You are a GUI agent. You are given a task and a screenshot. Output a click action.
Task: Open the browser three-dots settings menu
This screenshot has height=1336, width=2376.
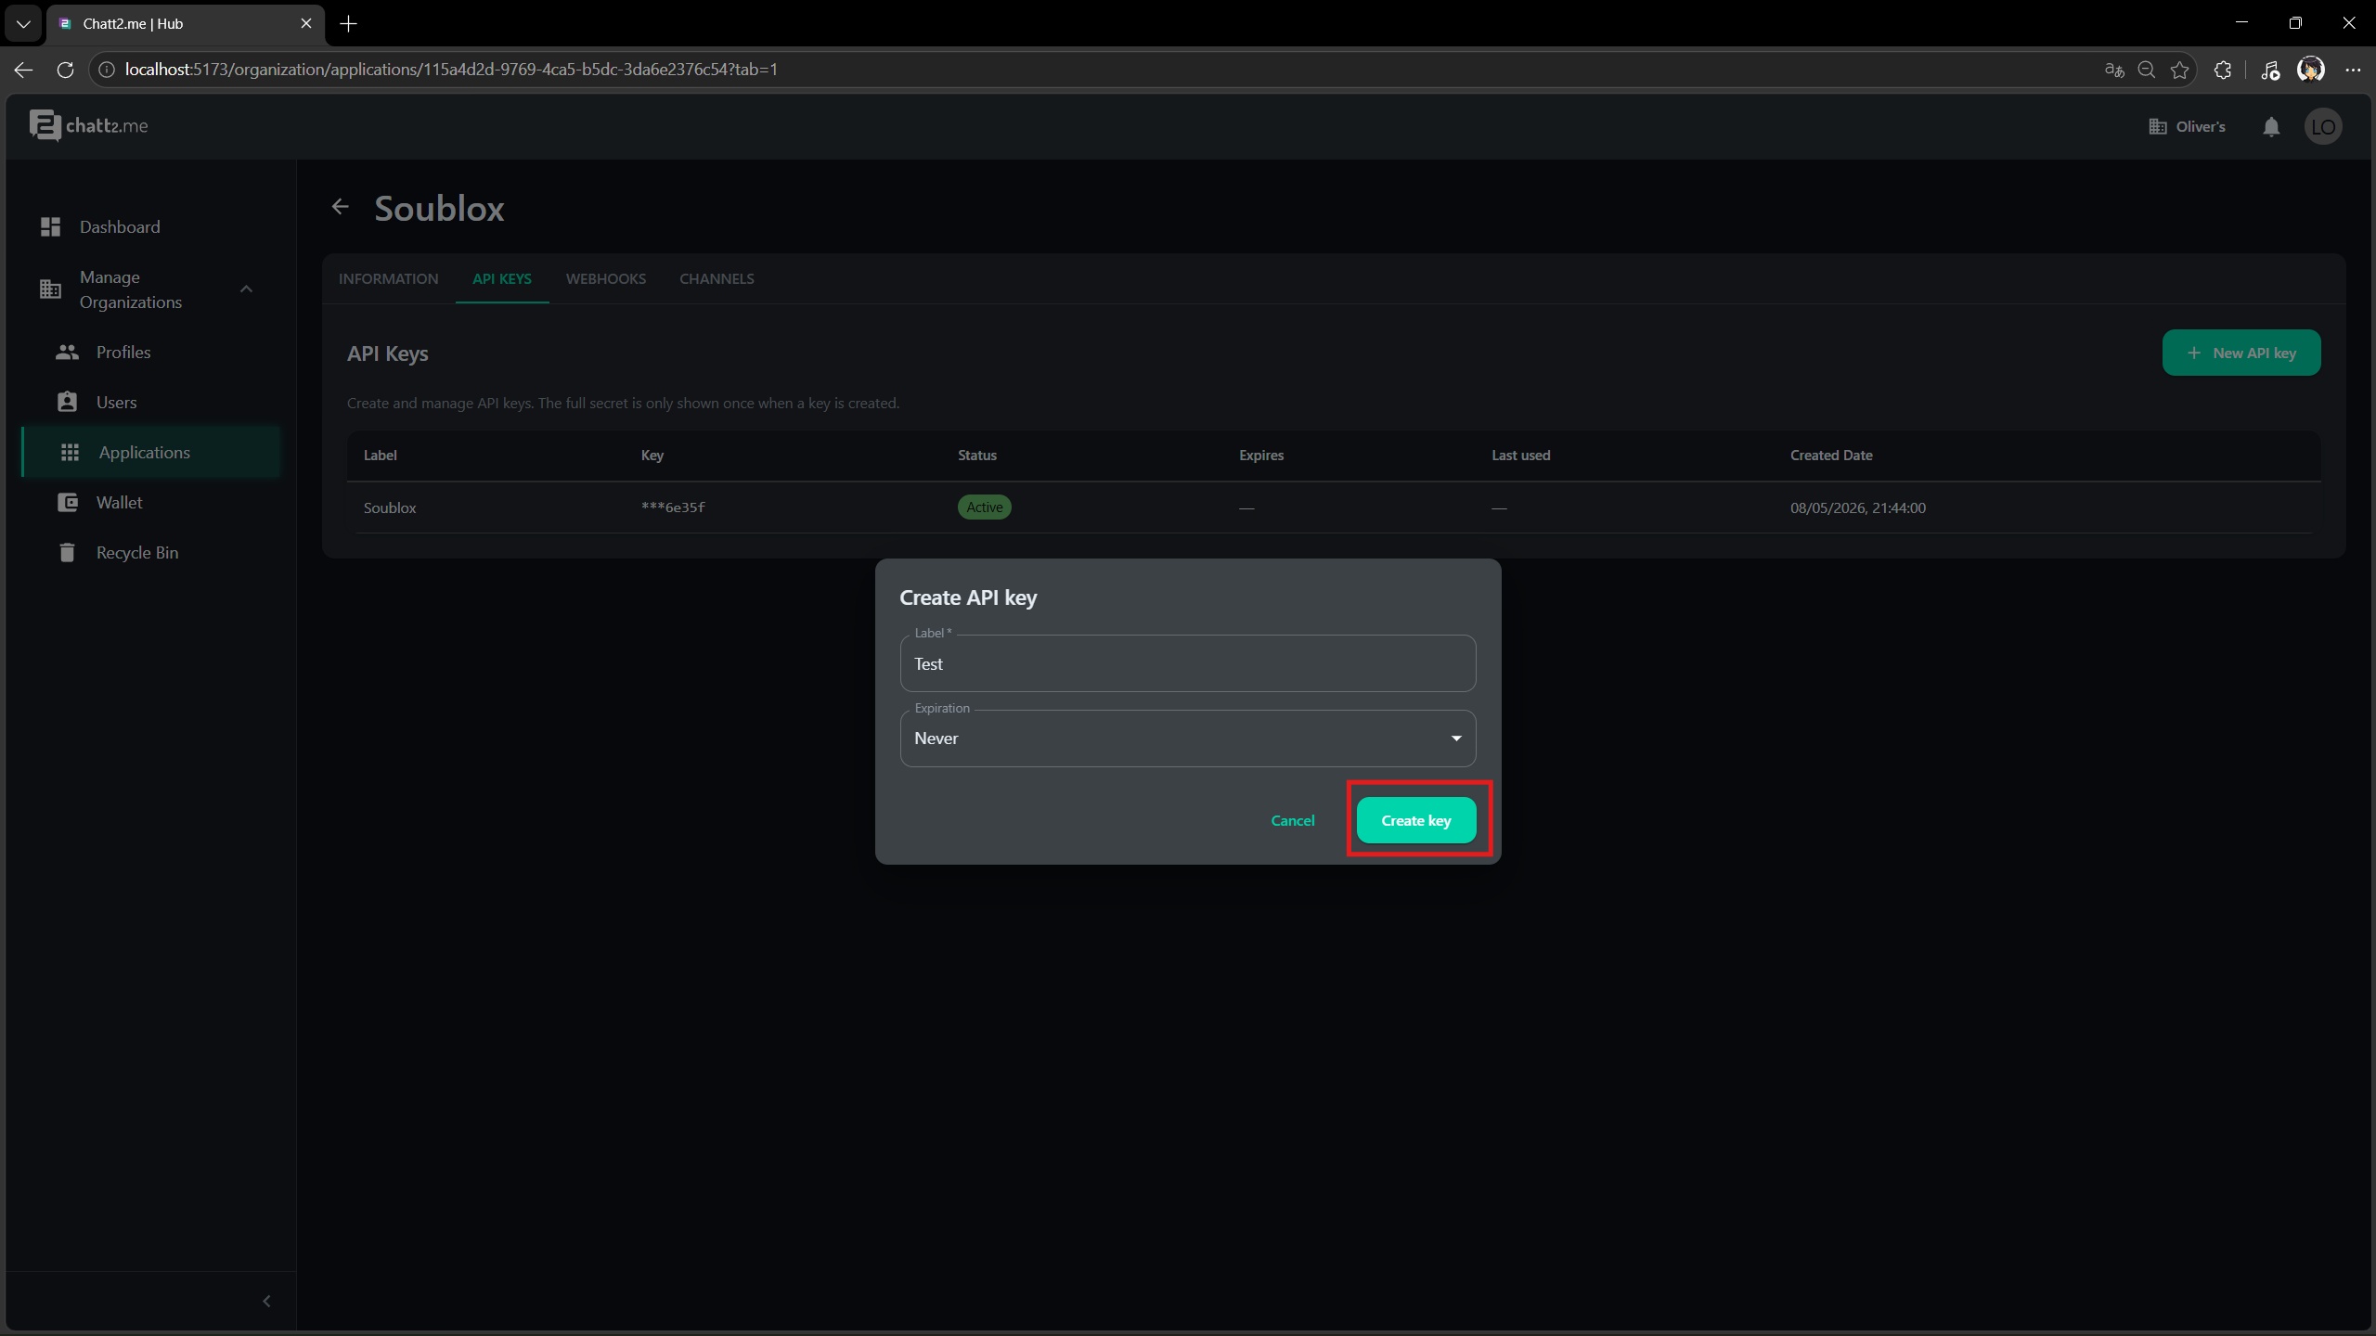point(2353,70)
